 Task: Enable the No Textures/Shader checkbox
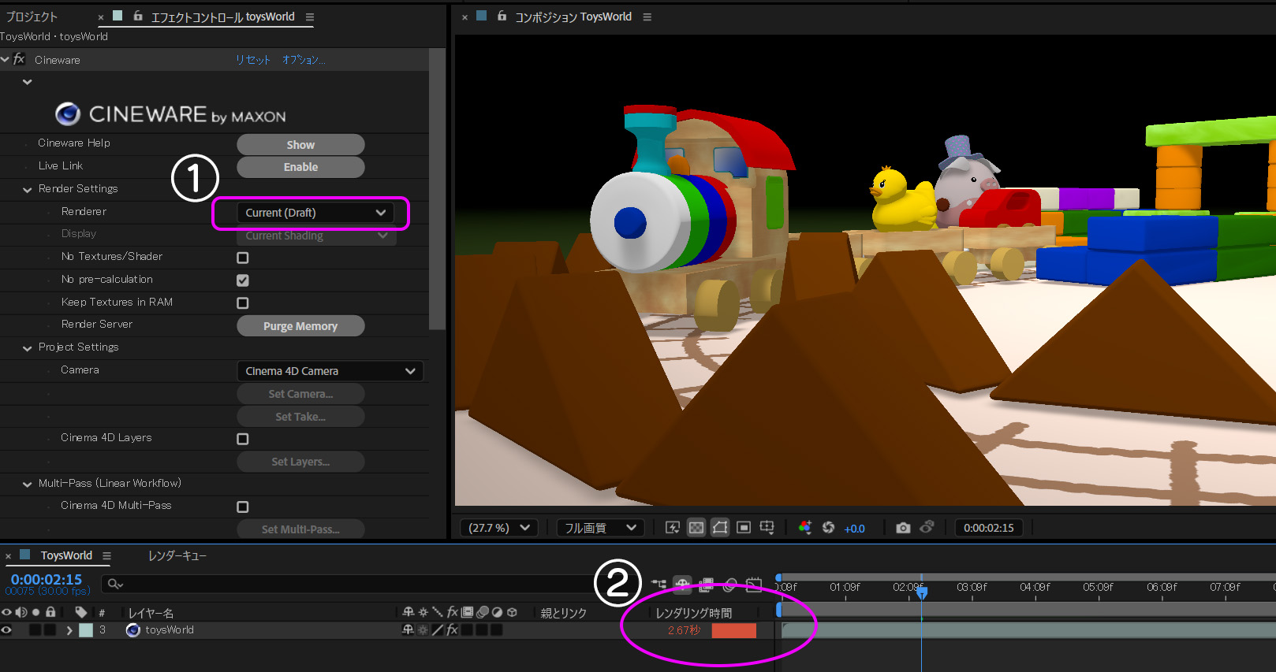click(x=243, y=258)
